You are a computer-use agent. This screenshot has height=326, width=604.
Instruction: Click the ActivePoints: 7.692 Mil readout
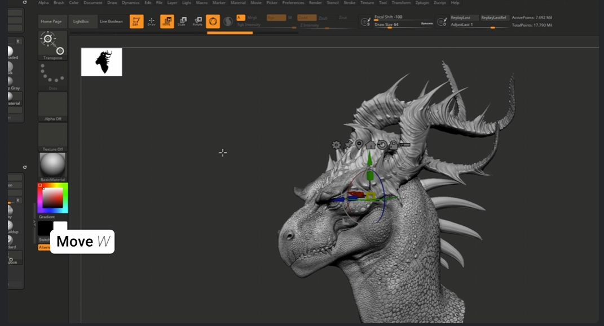(532, 17)
